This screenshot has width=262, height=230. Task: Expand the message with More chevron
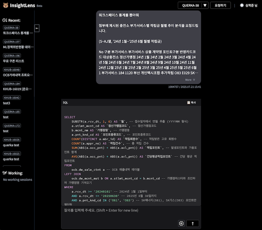(190, 80)
